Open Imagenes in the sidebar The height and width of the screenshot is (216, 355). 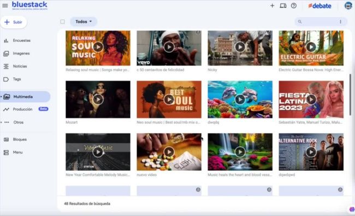[21, 53]
